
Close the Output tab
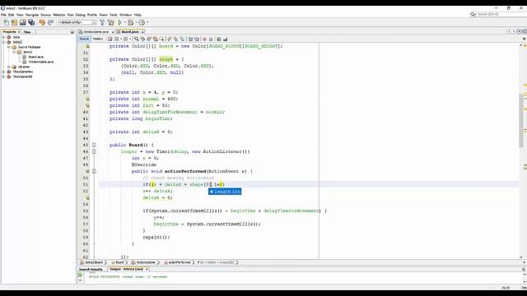147,269
